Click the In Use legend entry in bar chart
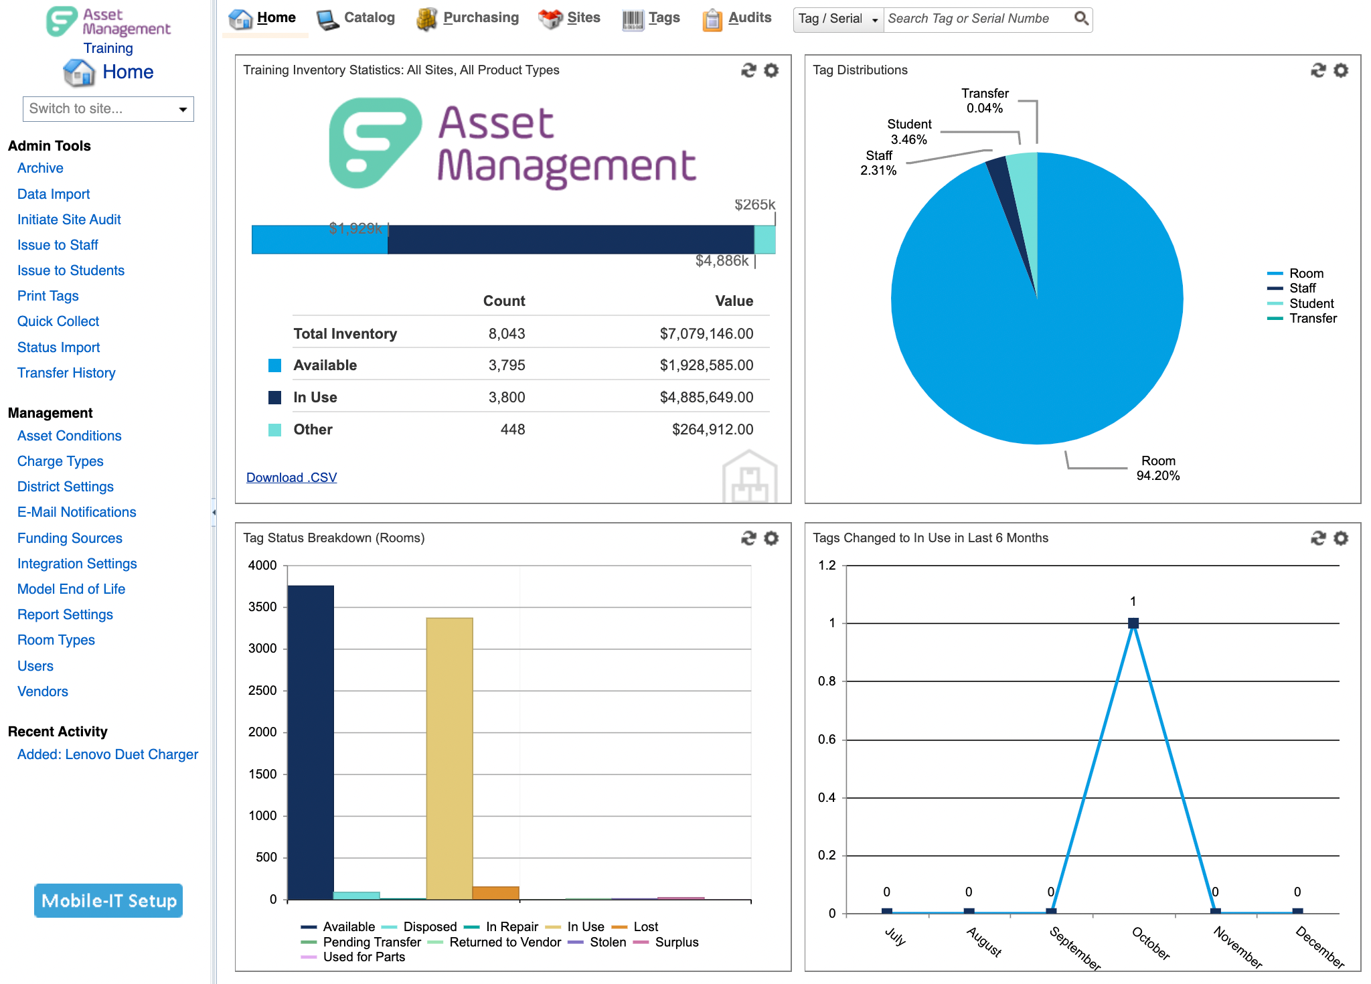The width and height of the screenshot is (1371, 984). 575,926
